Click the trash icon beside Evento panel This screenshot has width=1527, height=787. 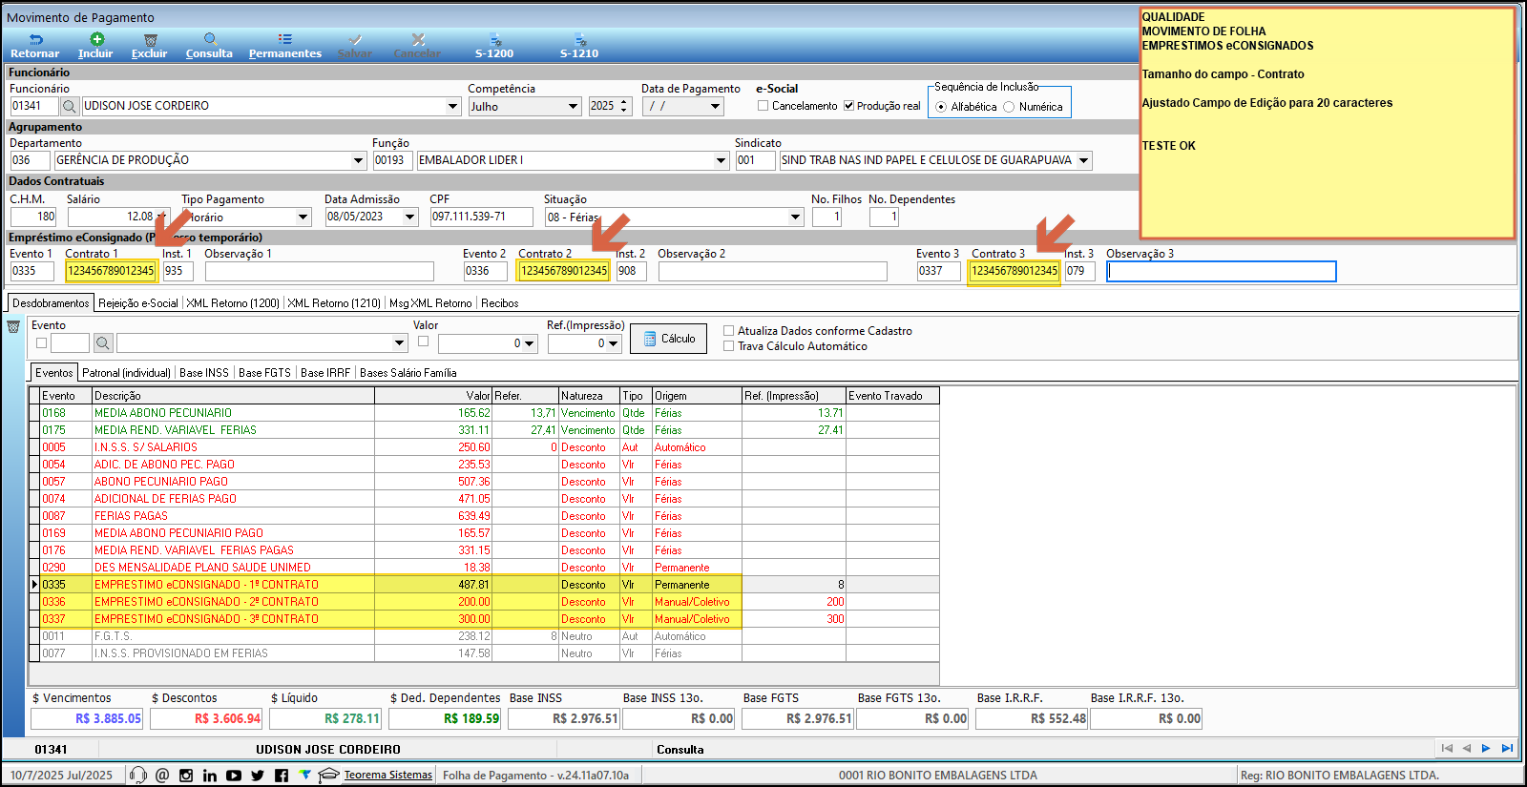point(13,327)
